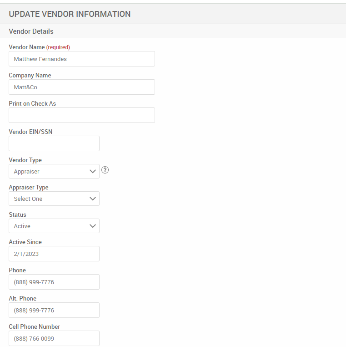
Task: Click the Vendor EIN/SSN label
Action: click(x=30, y=132)
